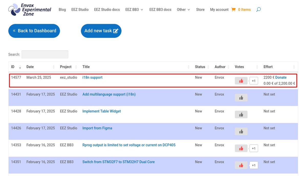Open My account page
This screenshot has height=176, width=307.
(219, 9)
